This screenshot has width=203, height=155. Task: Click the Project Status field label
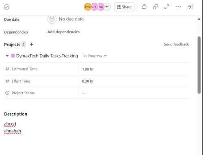point(23,93)
